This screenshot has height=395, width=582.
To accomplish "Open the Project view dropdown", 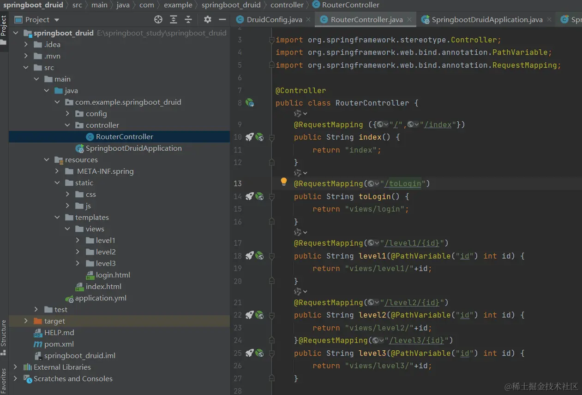I will (57, 20).
